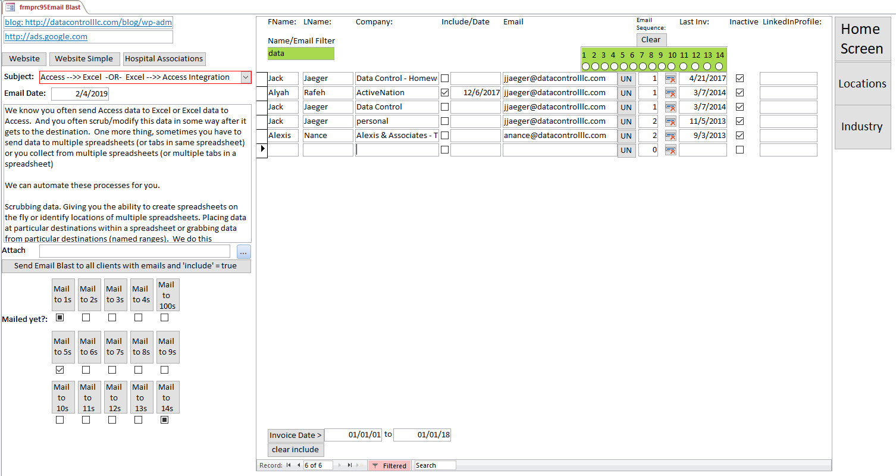Toggle the Include checkbox on Alyah Rafeh's row
This screenshot has width=896, height=476.
pyautogui.click(x=444, y=92)
